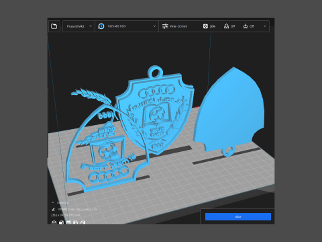322x242 pixels.
Task: Switch to right side view icon
Action: point(83,223)
